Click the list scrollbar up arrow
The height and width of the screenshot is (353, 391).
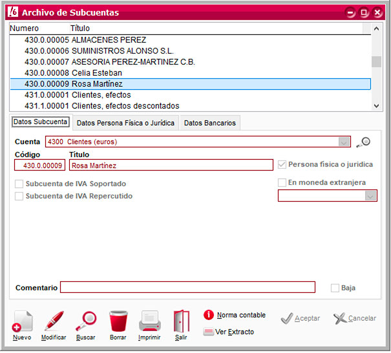(377, 28)
